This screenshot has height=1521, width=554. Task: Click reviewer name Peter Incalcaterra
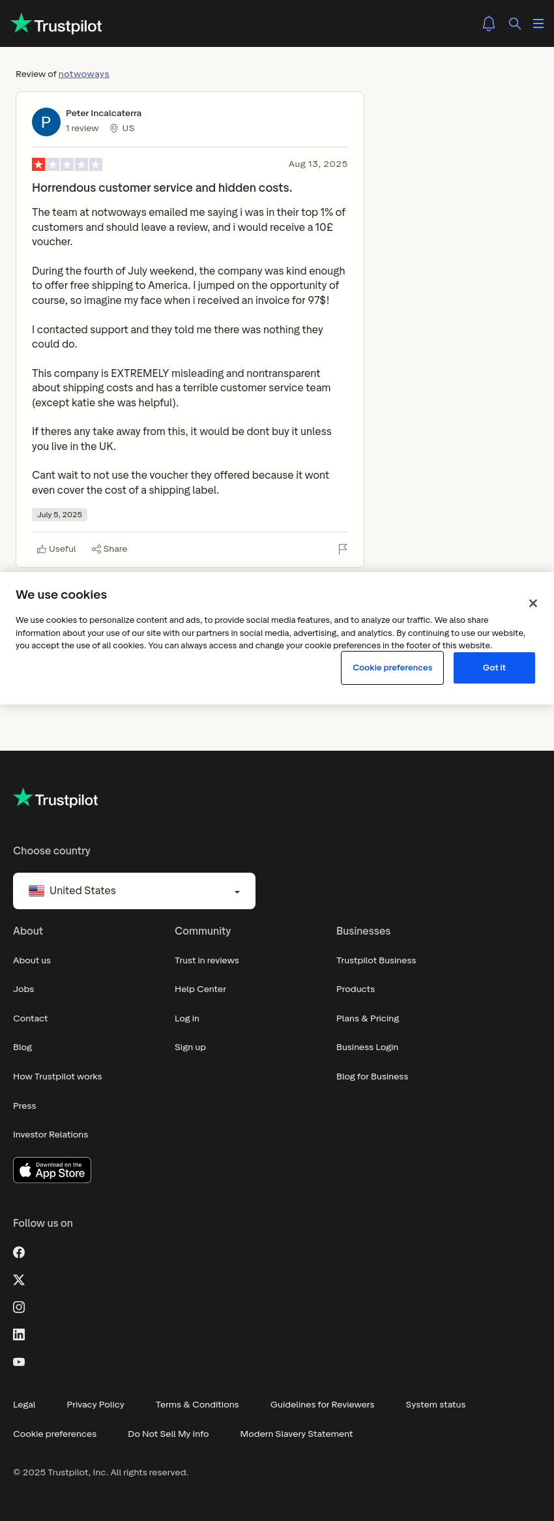tap(104, 113)
